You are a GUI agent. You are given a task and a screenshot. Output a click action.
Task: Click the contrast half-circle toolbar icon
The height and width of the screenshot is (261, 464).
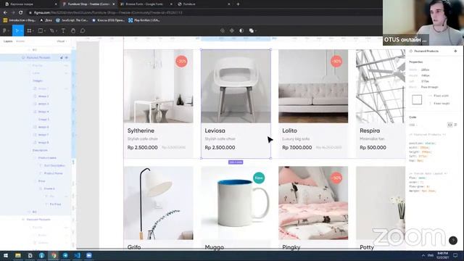pos(241,30)
